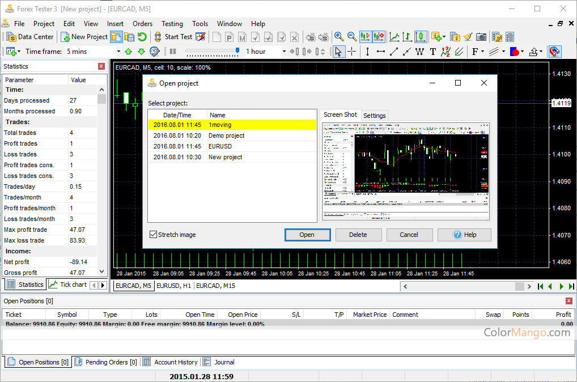Click the zoom in magnifier icon
Screen dimensions: 577x382
click(339, 37)
